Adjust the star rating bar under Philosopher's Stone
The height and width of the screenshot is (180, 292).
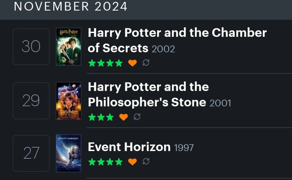pos(101,117)
